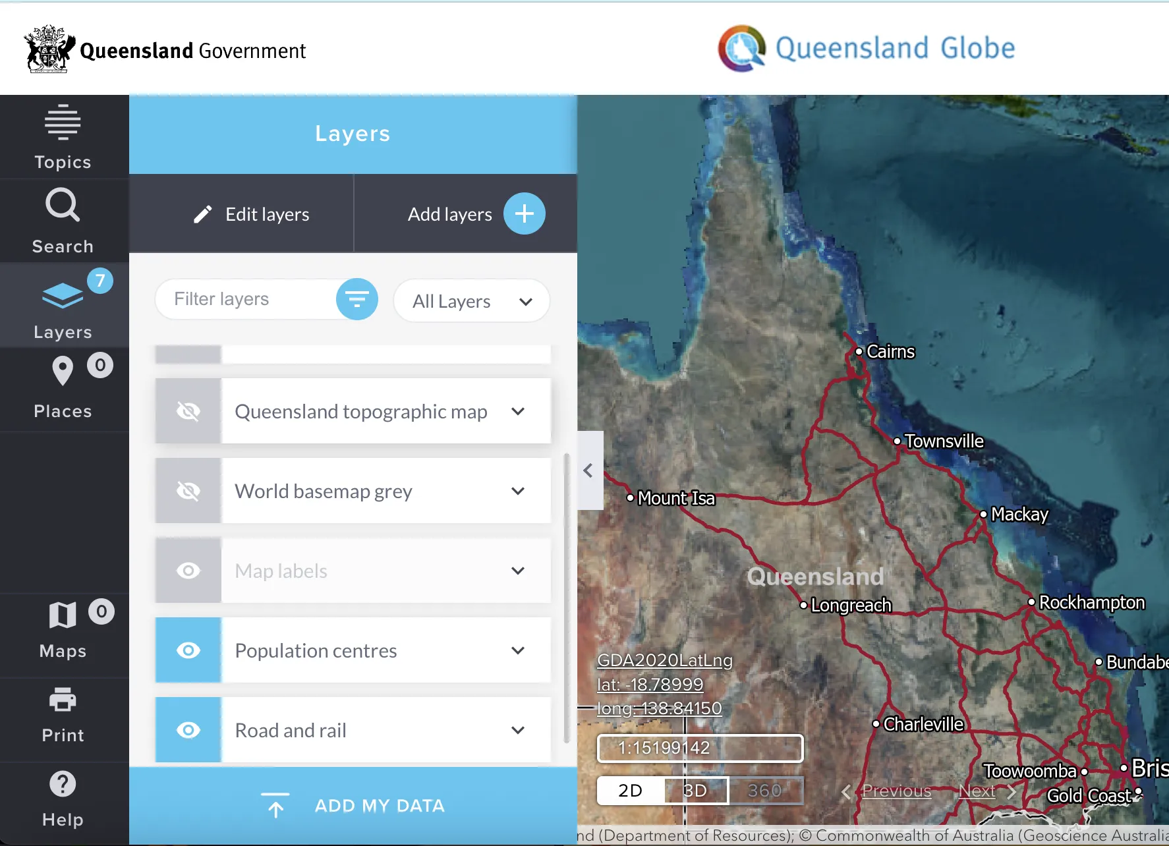Click the longitude 138.84150 readout
The height and width of the screenshot is (846, 1169).
coord(660,708)
